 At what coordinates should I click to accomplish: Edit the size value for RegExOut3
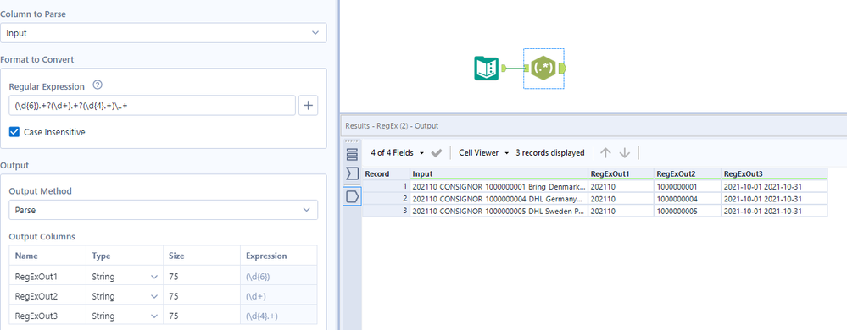pos(202,316)
